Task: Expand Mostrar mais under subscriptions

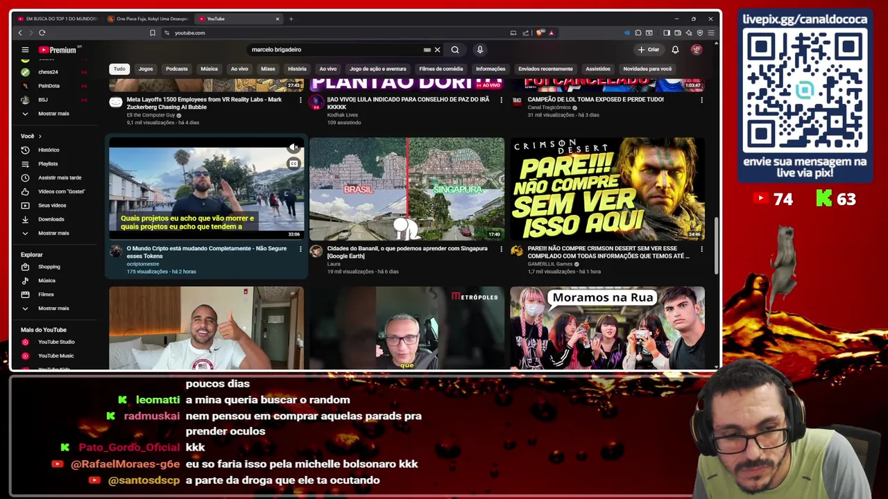Action: point(54,114)
